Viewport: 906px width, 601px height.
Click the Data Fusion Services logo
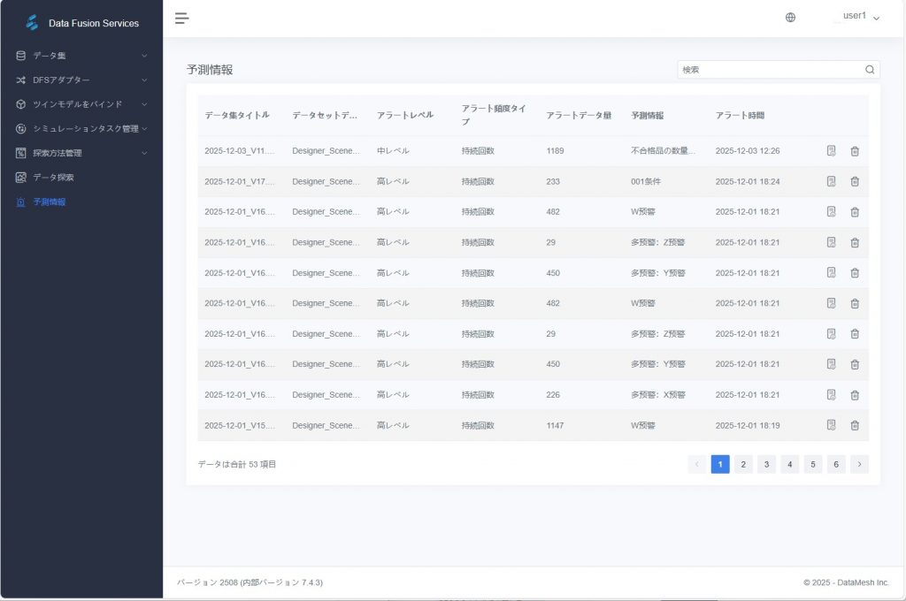pos(33,23)
